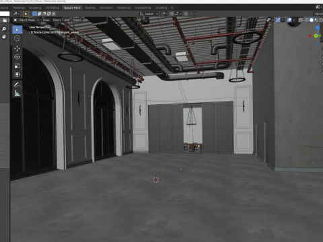
Task: Click the red X axis gizmo handle
Action: pos(310,36)
